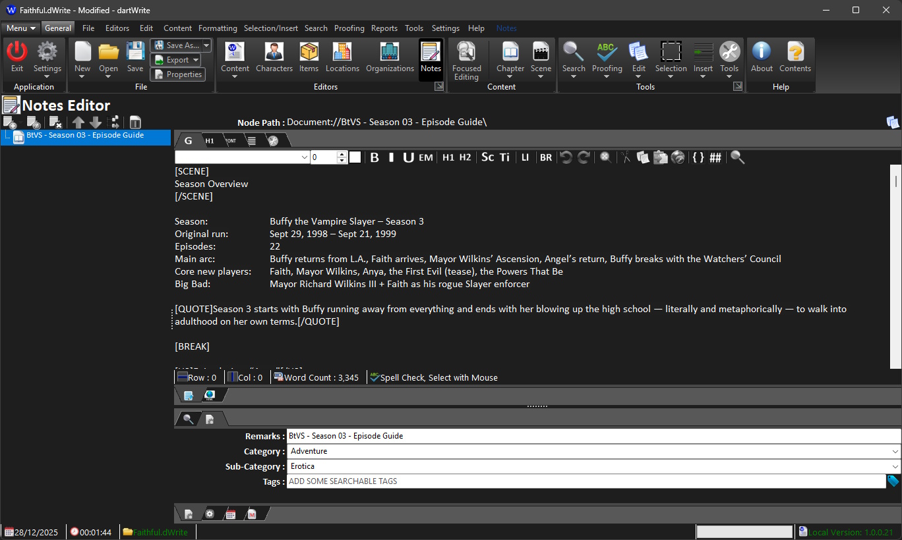This screenshot has width=902, height=540.
Task: Toggle underline formatting with the U button
Action: coord(408,157)
